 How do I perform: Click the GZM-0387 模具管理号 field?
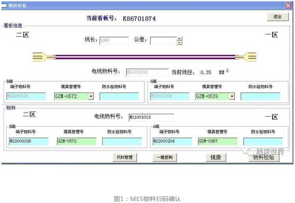218,141
